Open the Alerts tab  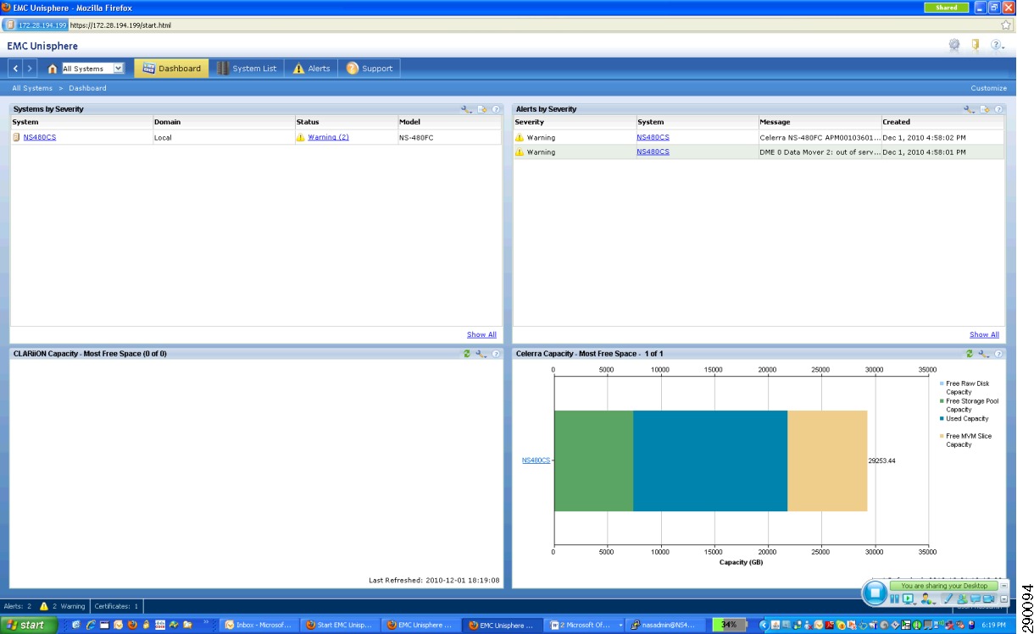click(311, 69)
